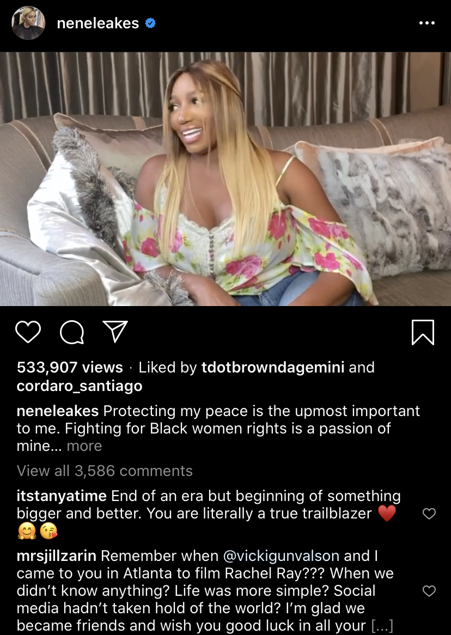The height and width of the screenshot is (635, 451).
Task: Like the post with the heart icon
Action: click(x=28, y=332)
